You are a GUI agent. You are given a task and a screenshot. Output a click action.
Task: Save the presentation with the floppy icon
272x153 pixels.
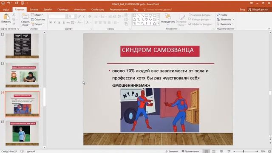(x=3, y=3)
